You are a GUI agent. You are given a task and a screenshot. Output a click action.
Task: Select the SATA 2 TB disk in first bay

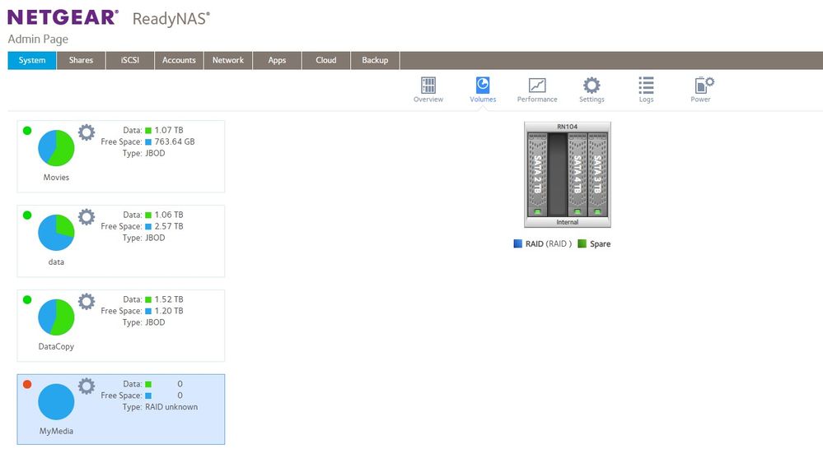tap(537, 174)
